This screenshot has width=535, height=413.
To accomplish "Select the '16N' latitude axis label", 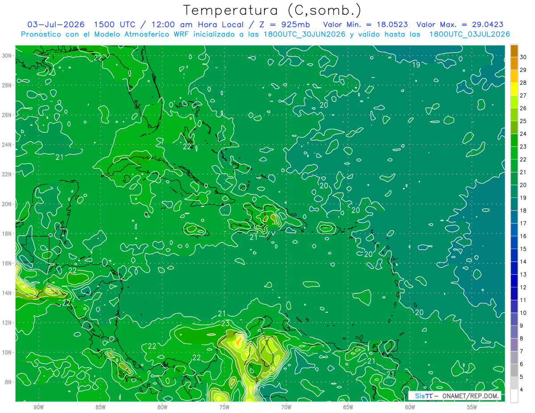I will tap(7, 263).
